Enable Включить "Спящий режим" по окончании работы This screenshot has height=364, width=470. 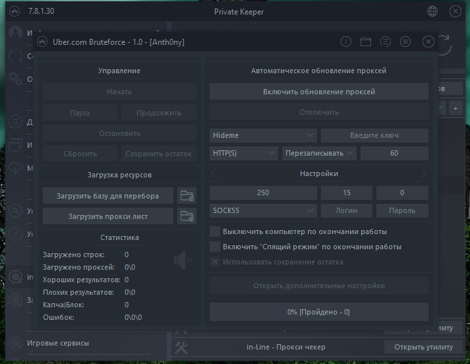click(215, 247)
